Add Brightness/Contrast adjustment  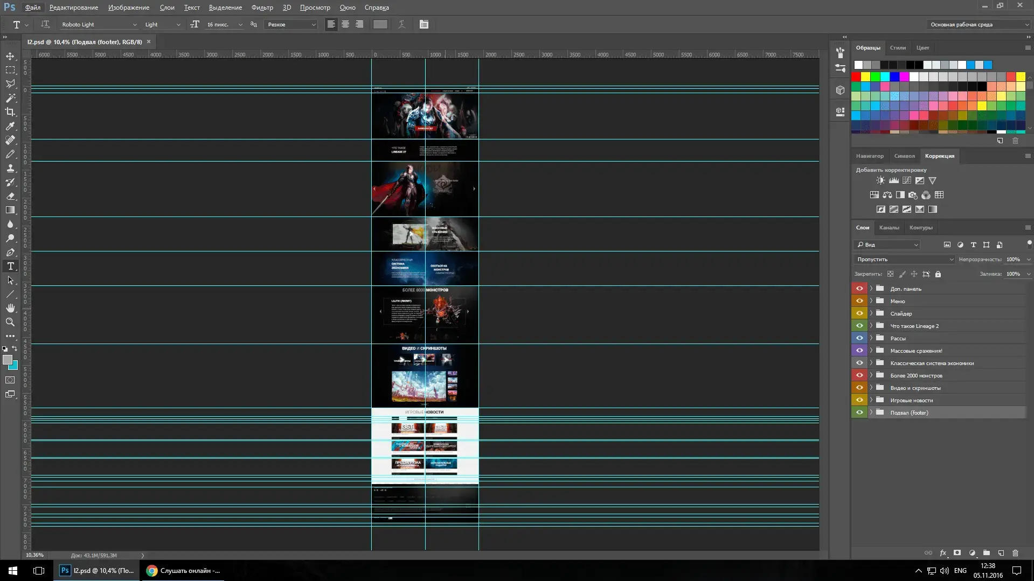tap(880, 180)
